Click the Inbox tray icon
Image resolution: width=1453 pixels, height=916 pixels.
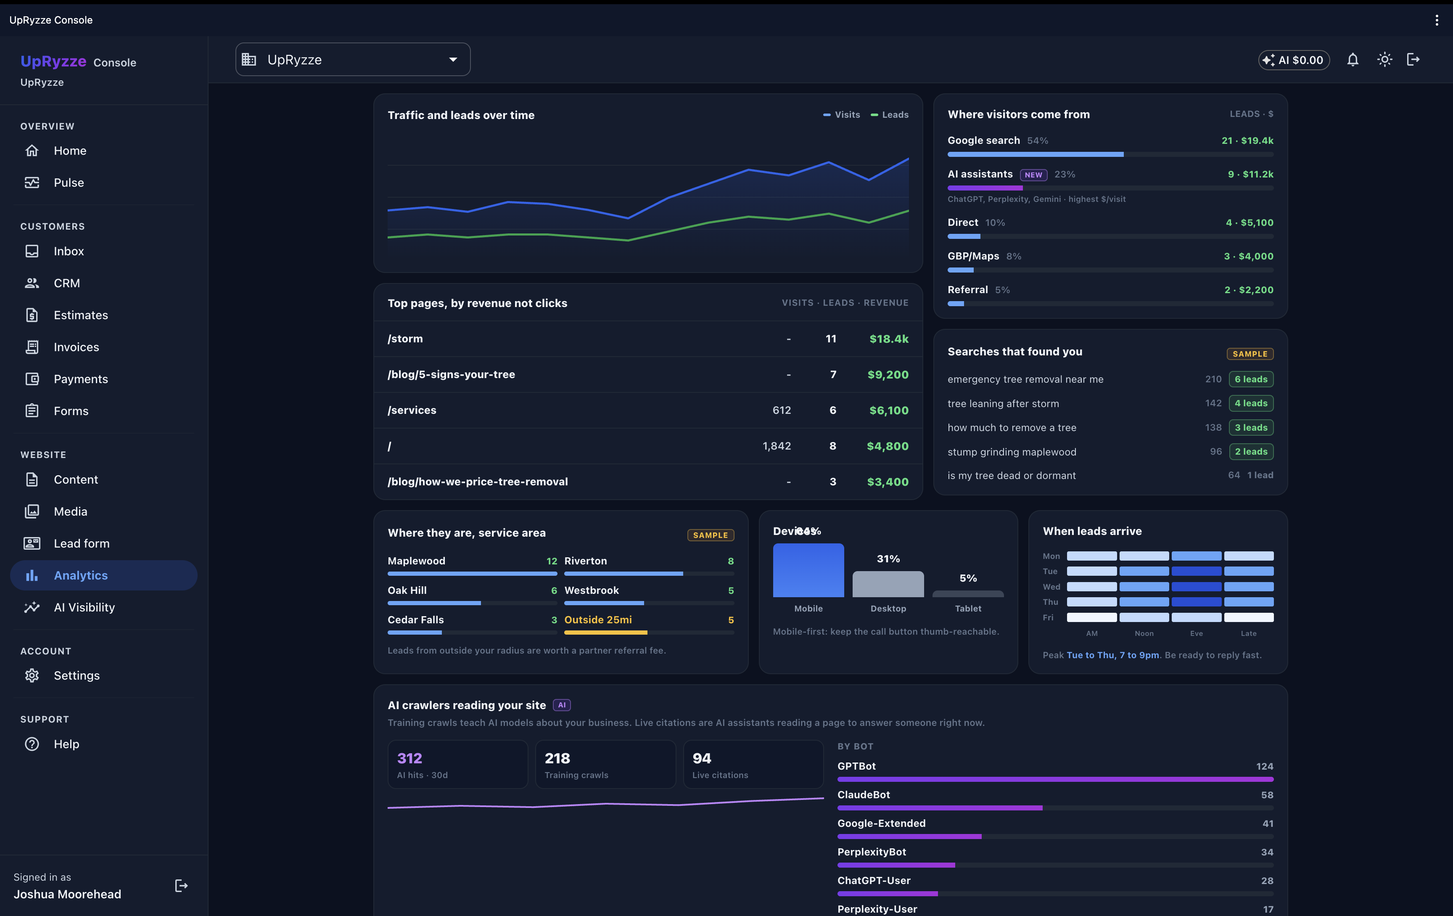tap(32, 251)
